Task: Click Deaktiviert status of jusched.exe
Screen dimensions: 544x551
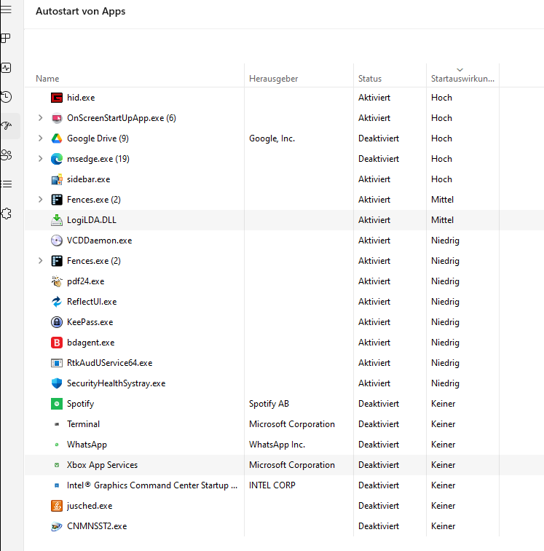Action: pyautogui.click(x=379, y=506)
